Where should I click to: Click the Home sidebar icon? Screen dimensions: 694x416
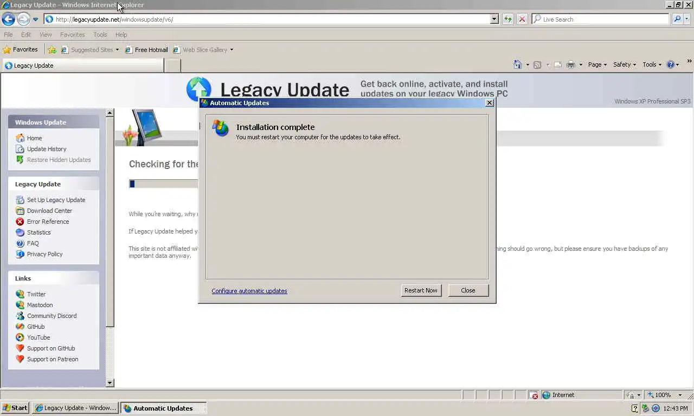point(20,138)
